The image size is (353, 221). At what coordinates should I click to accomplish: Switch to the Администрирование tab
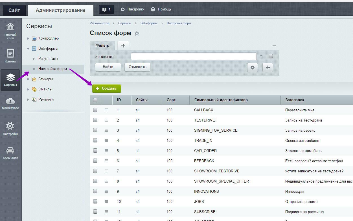point(60,10)
